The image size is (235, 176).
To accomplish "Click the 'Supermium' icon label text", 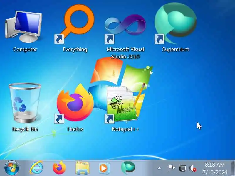I will 176,49.
